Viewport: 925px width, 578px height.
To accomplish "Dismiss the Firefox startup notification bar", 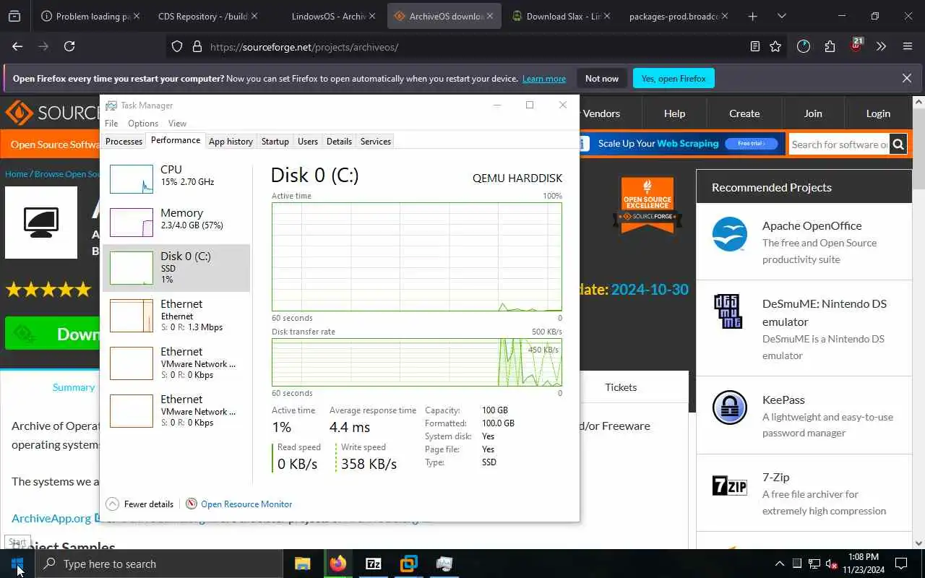I will pyautogui.click(x=907, y=78).
